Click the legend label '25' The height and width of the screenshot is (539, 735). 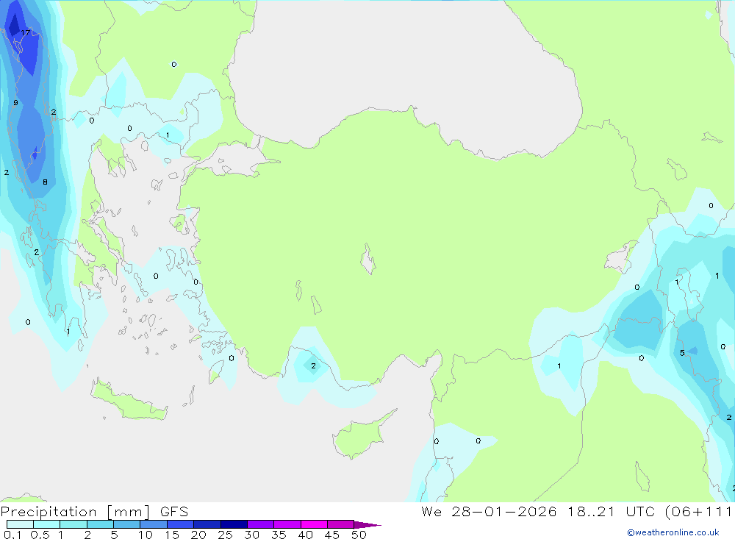coord(225,535)
